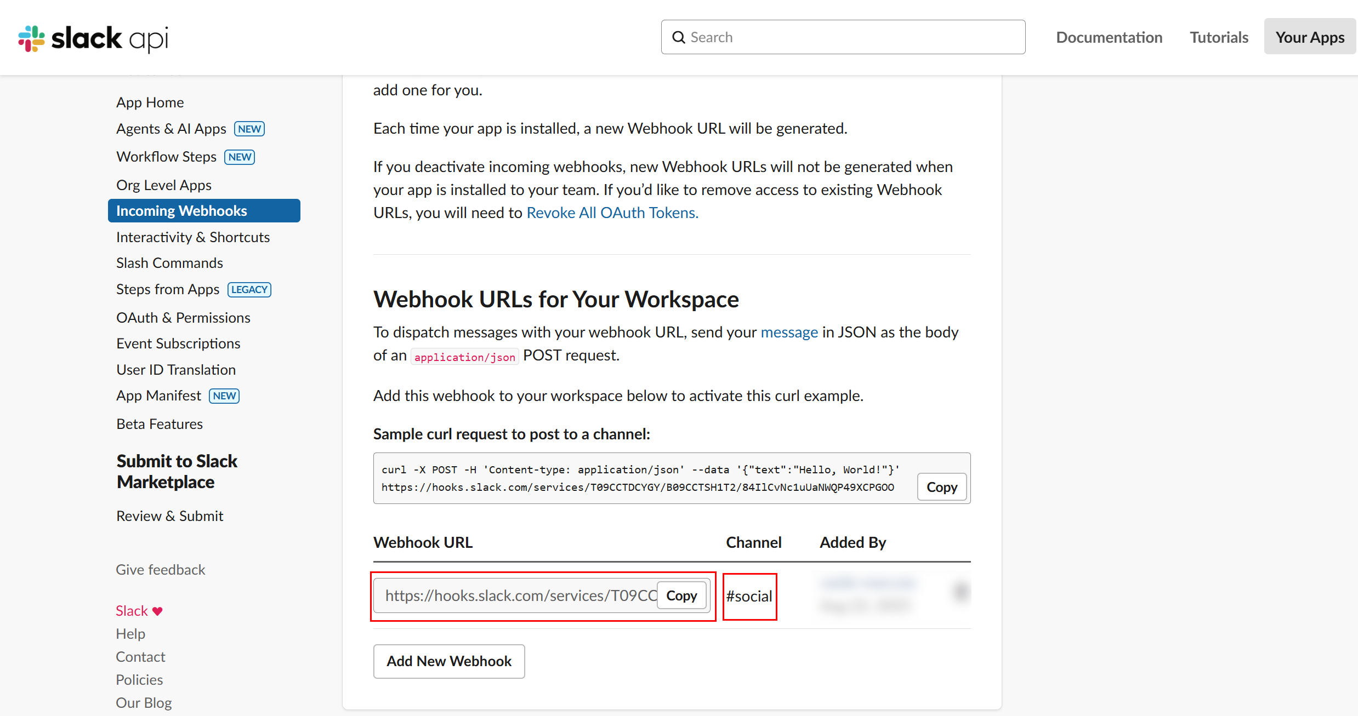
Task: Open the Slash Commands page
Action: pyautogui.click(x=169, y=262)
